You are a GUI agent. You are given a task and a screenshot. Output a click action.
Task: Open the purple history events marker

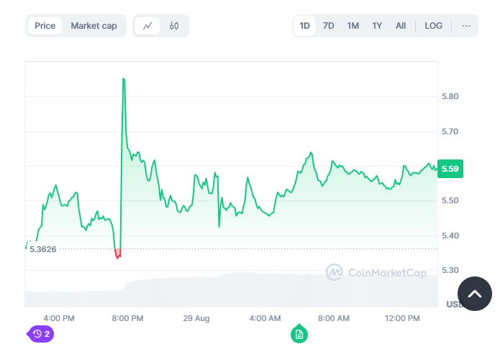(41, 333)
